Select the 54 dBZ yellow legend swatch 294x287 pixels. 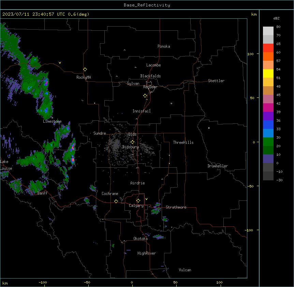(268, 73)
